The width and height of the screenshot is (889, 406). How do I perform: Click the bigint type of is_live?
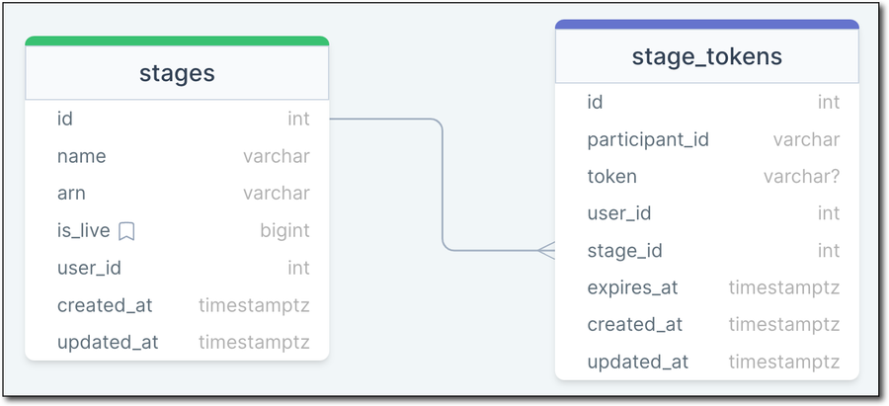[x=284, y=231]
